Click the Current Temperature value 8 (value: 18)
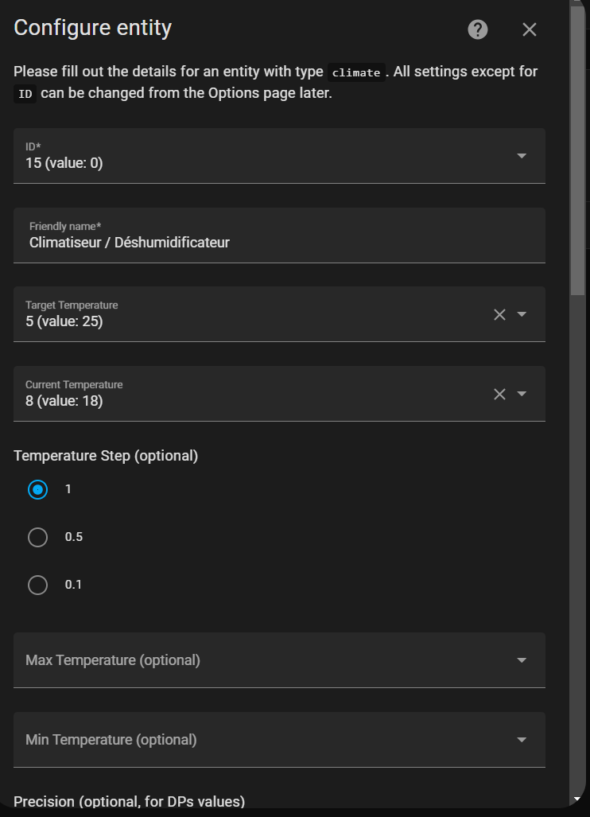 coord(64,402)
